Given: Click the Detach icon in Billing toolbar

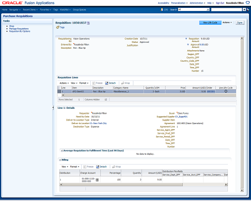Looking at the screenshot, I should click(x=98, y=167).
